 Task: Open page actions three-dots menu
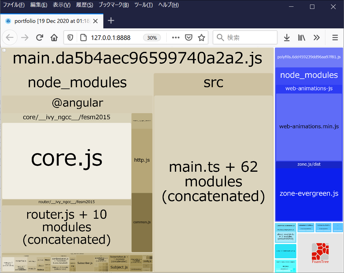coord(176,38)
